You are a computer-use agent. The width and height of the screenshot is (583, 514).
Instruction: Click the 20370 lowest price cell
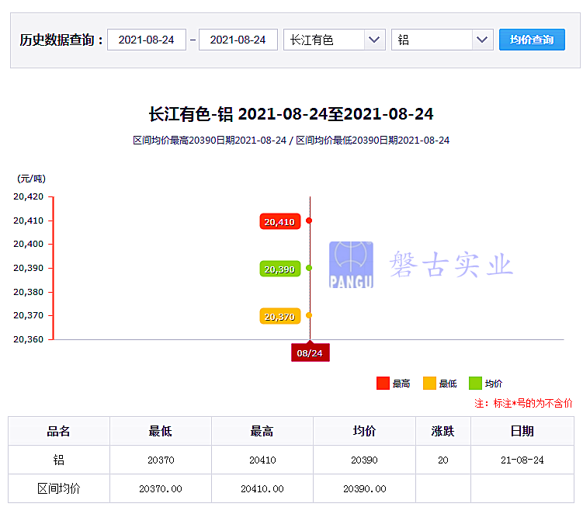pos(161,460)
